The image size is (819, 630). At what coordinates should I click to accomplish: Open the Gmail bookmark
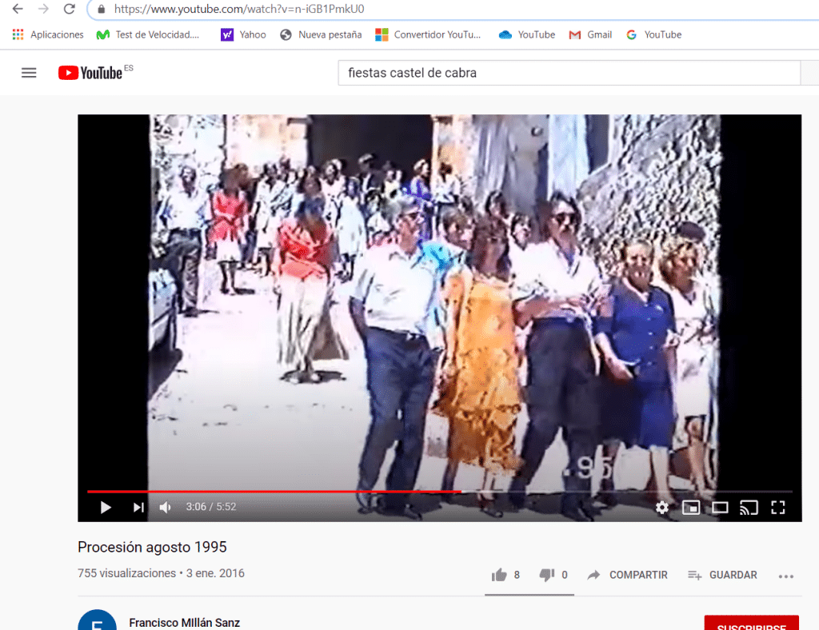[x=590, y=34]
